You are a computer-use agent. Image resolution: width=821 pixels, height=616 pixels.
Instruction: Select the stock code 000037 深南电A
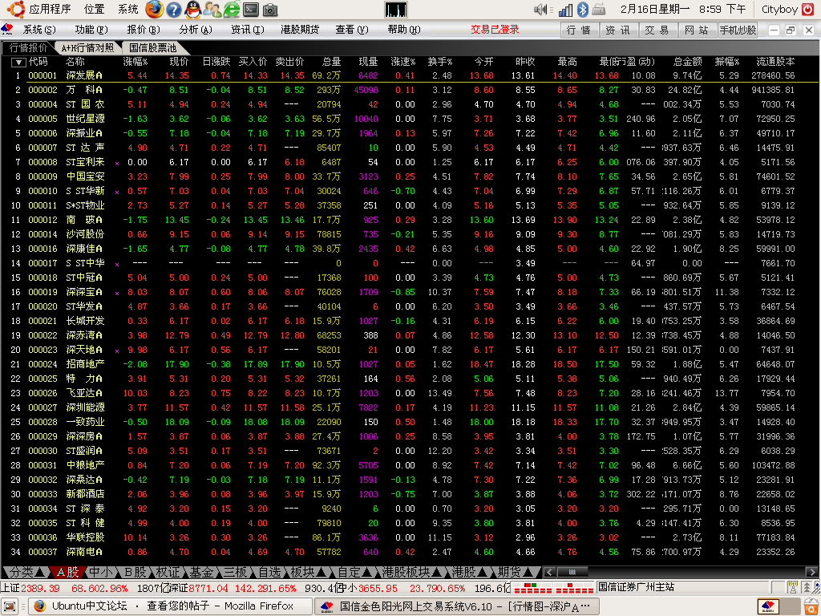pos(43,552)
